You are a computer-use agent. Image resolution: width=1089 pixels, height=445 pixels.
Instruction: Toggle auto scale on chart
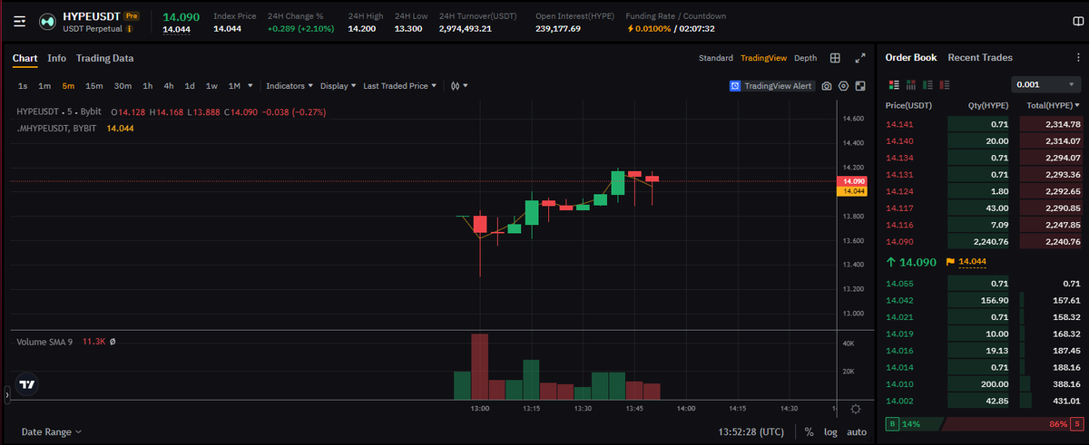857,432
